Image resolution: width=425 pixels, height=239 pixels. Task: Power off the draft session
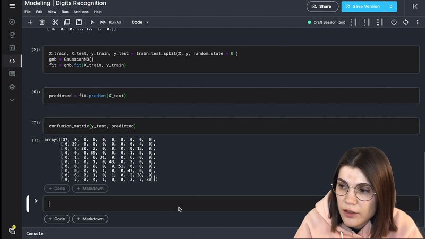394,22
